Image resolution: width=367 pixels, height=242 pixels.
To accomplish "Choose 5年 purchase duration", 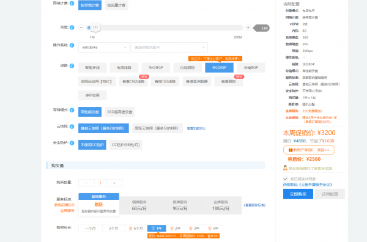I will [213, 228].
